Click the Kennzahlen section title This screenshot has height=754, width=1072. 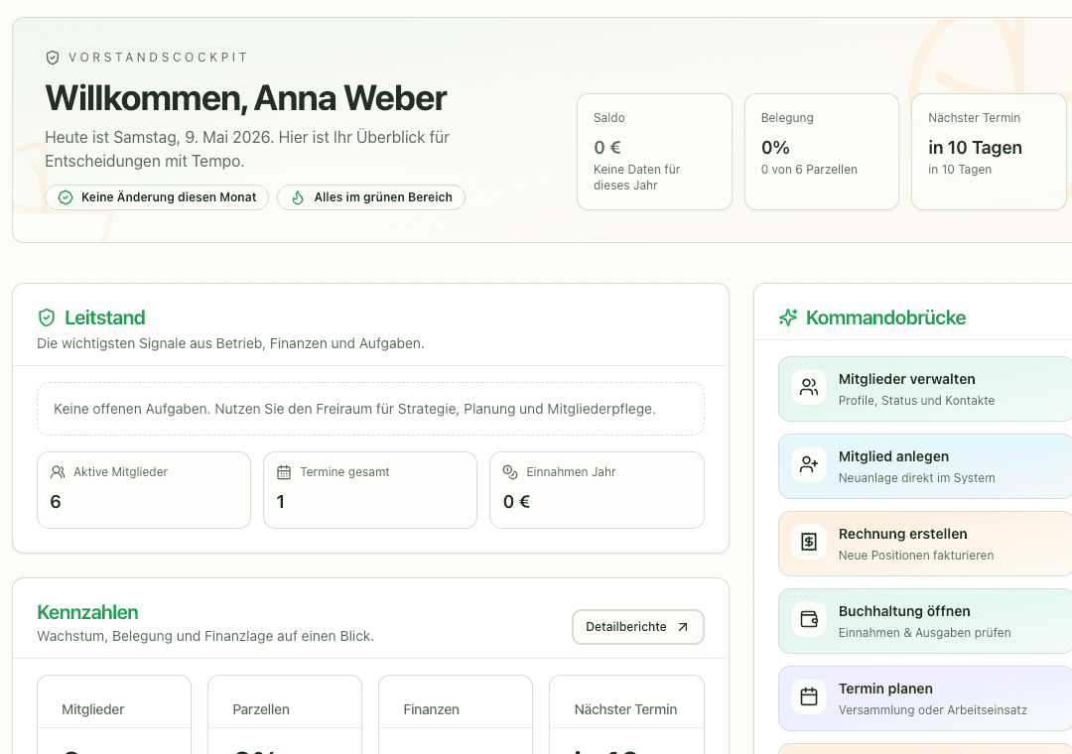pyautogui.click(x=87, y=612)
